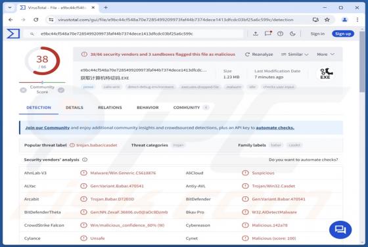Click the community score downvote icon
This screenshot has height=247, width=368.
coord(23,90)
